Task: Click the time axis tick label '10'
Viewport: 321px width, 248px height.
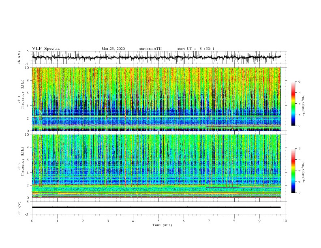Action: [285, 221]
